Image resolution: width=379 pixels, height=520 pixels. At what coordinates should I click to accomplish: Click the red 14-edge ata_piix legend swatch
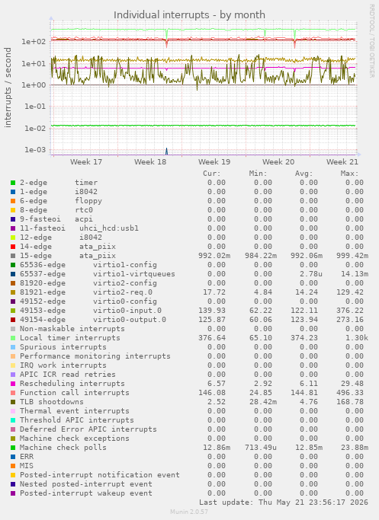pyautogui.click(x=13, y=247)
